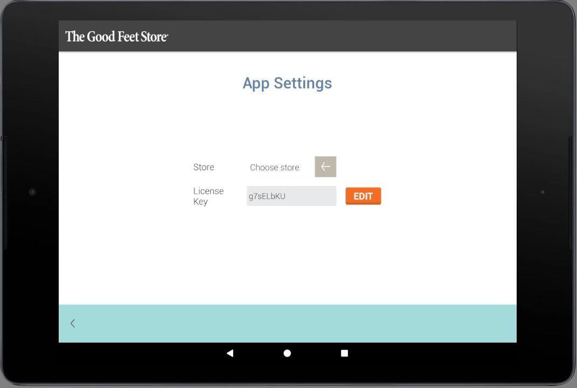The width and height of the screenshot is (577, 388).
Task: Open the Choose store dropdown
Action: click(x=280, y=167)
